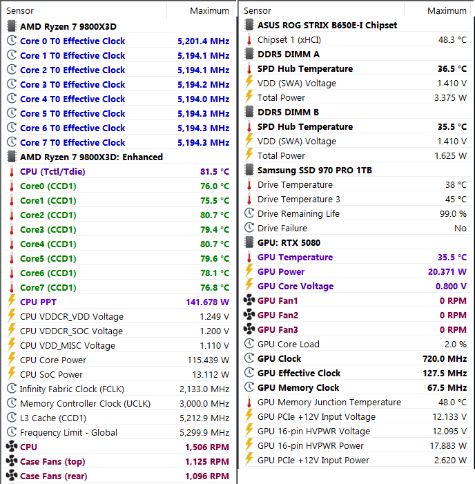Select the Core4 (CCD1) temperature row
The width and height of the screenshot is (475, 484).
119,244
